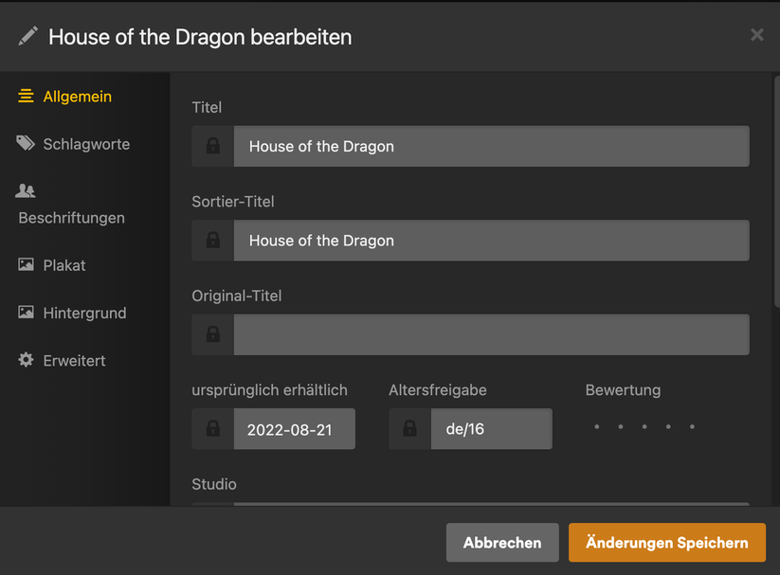Click the Plakat image icon
The height and width of the screenshot is (575, 780).
(x=26, y=265)
